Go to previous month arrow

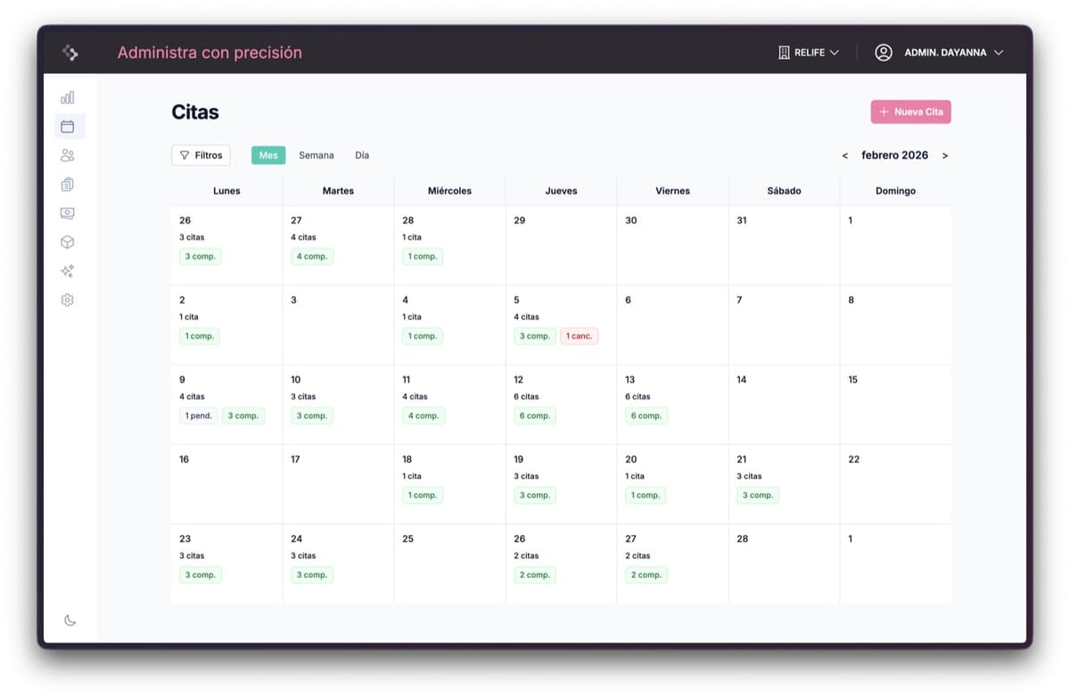pos(845,156)
